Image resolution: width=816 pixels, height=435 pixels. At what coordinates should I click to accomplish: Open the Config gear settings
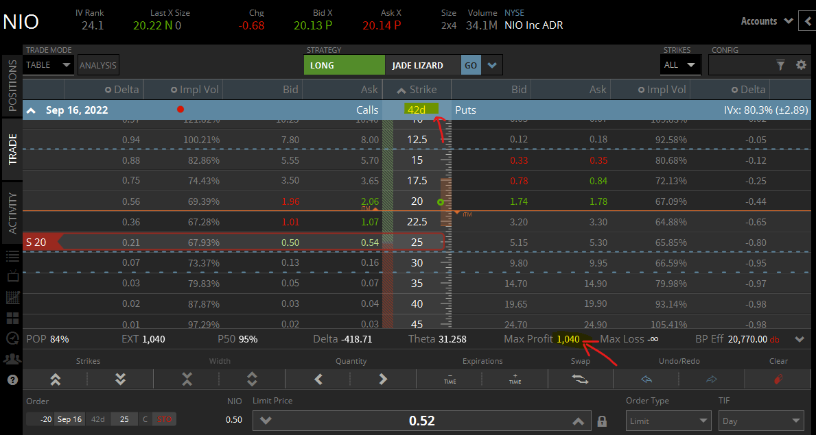802,65
